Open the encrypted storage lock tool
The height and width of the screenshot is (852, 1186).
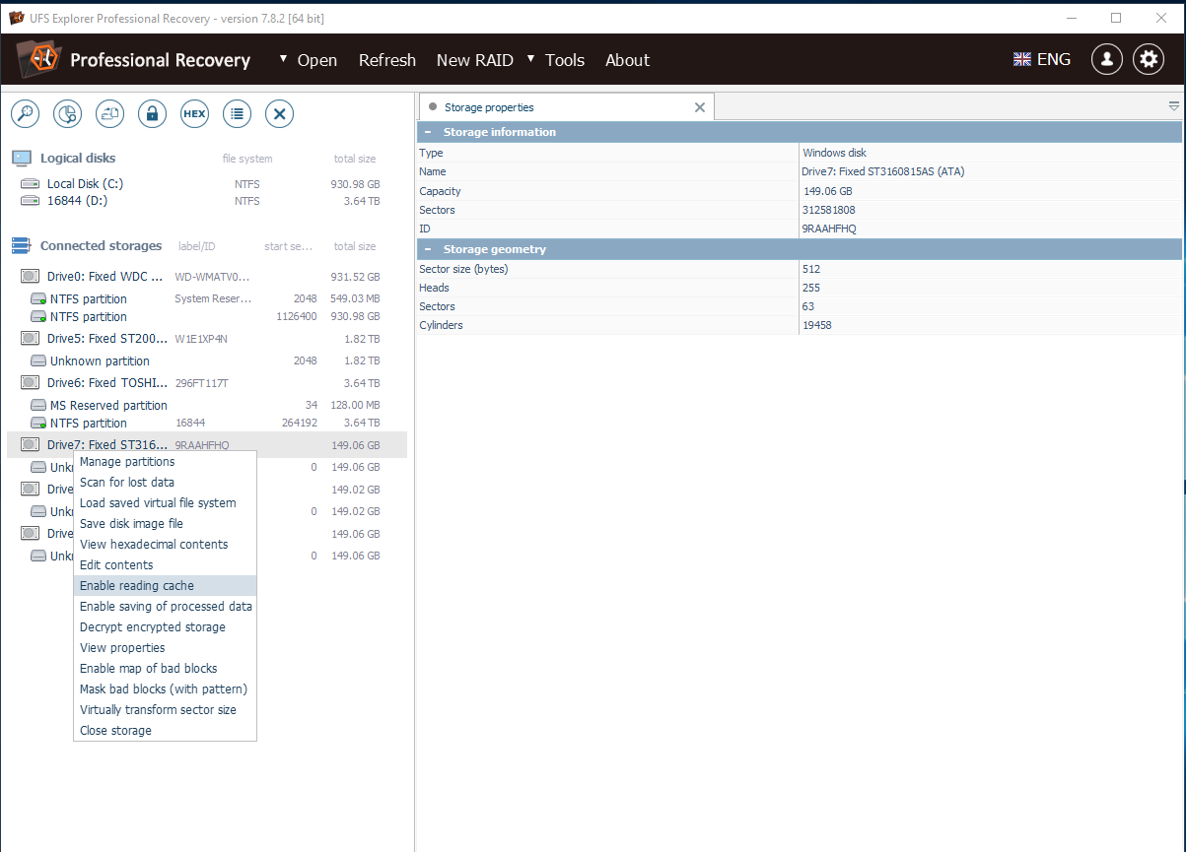click(152, 113)
